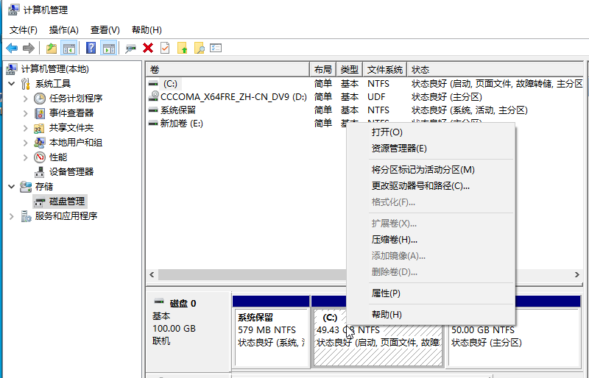
Task: Click the 磁盘 0 disk label
Action: (x=183, y=303)
